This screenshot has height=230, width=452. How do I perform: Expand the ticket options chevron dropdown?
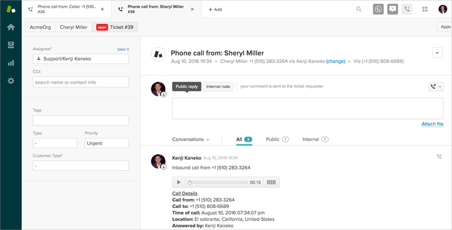pyautogui.click(x=437, y=52)
